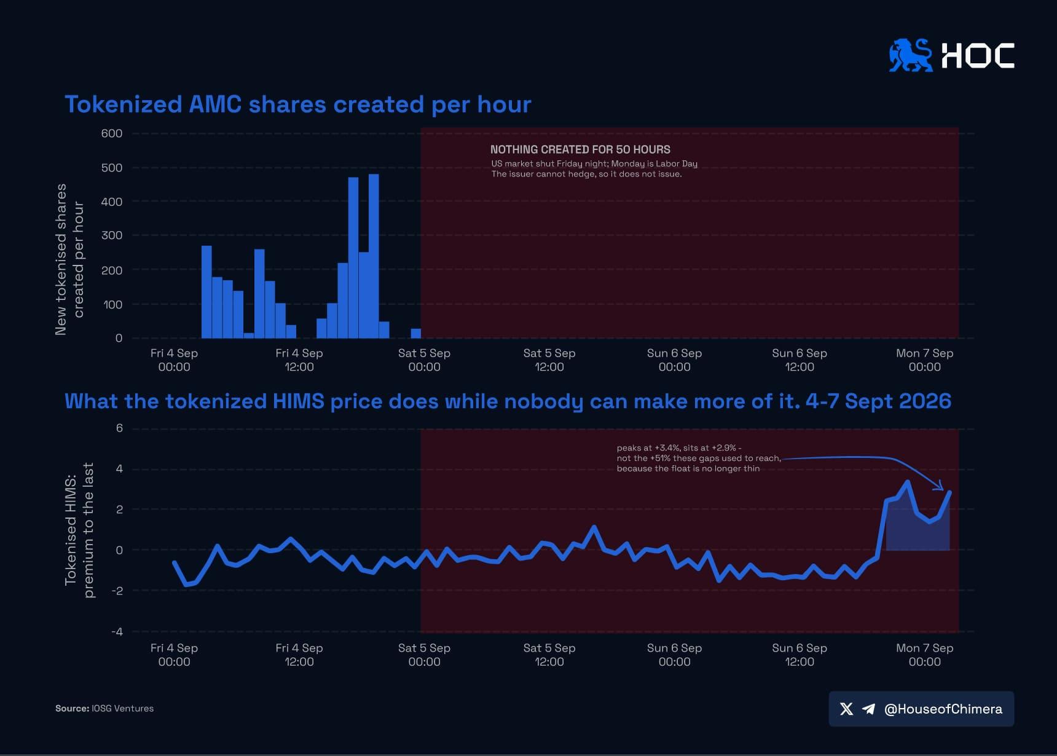Click 'because the float is no longer thin'
The width and height of the screenshot is (1057, 756).
tap(688, 468)
